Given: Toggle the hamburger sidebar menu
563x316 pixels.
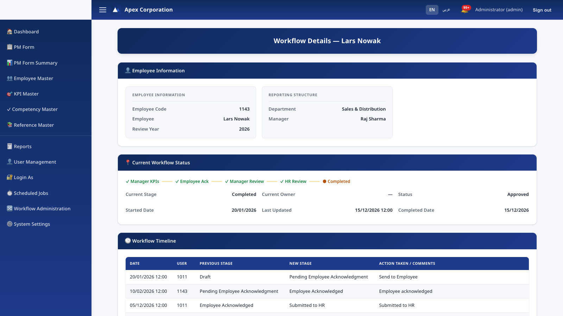Looking at the screenshot, I should 103,10.
